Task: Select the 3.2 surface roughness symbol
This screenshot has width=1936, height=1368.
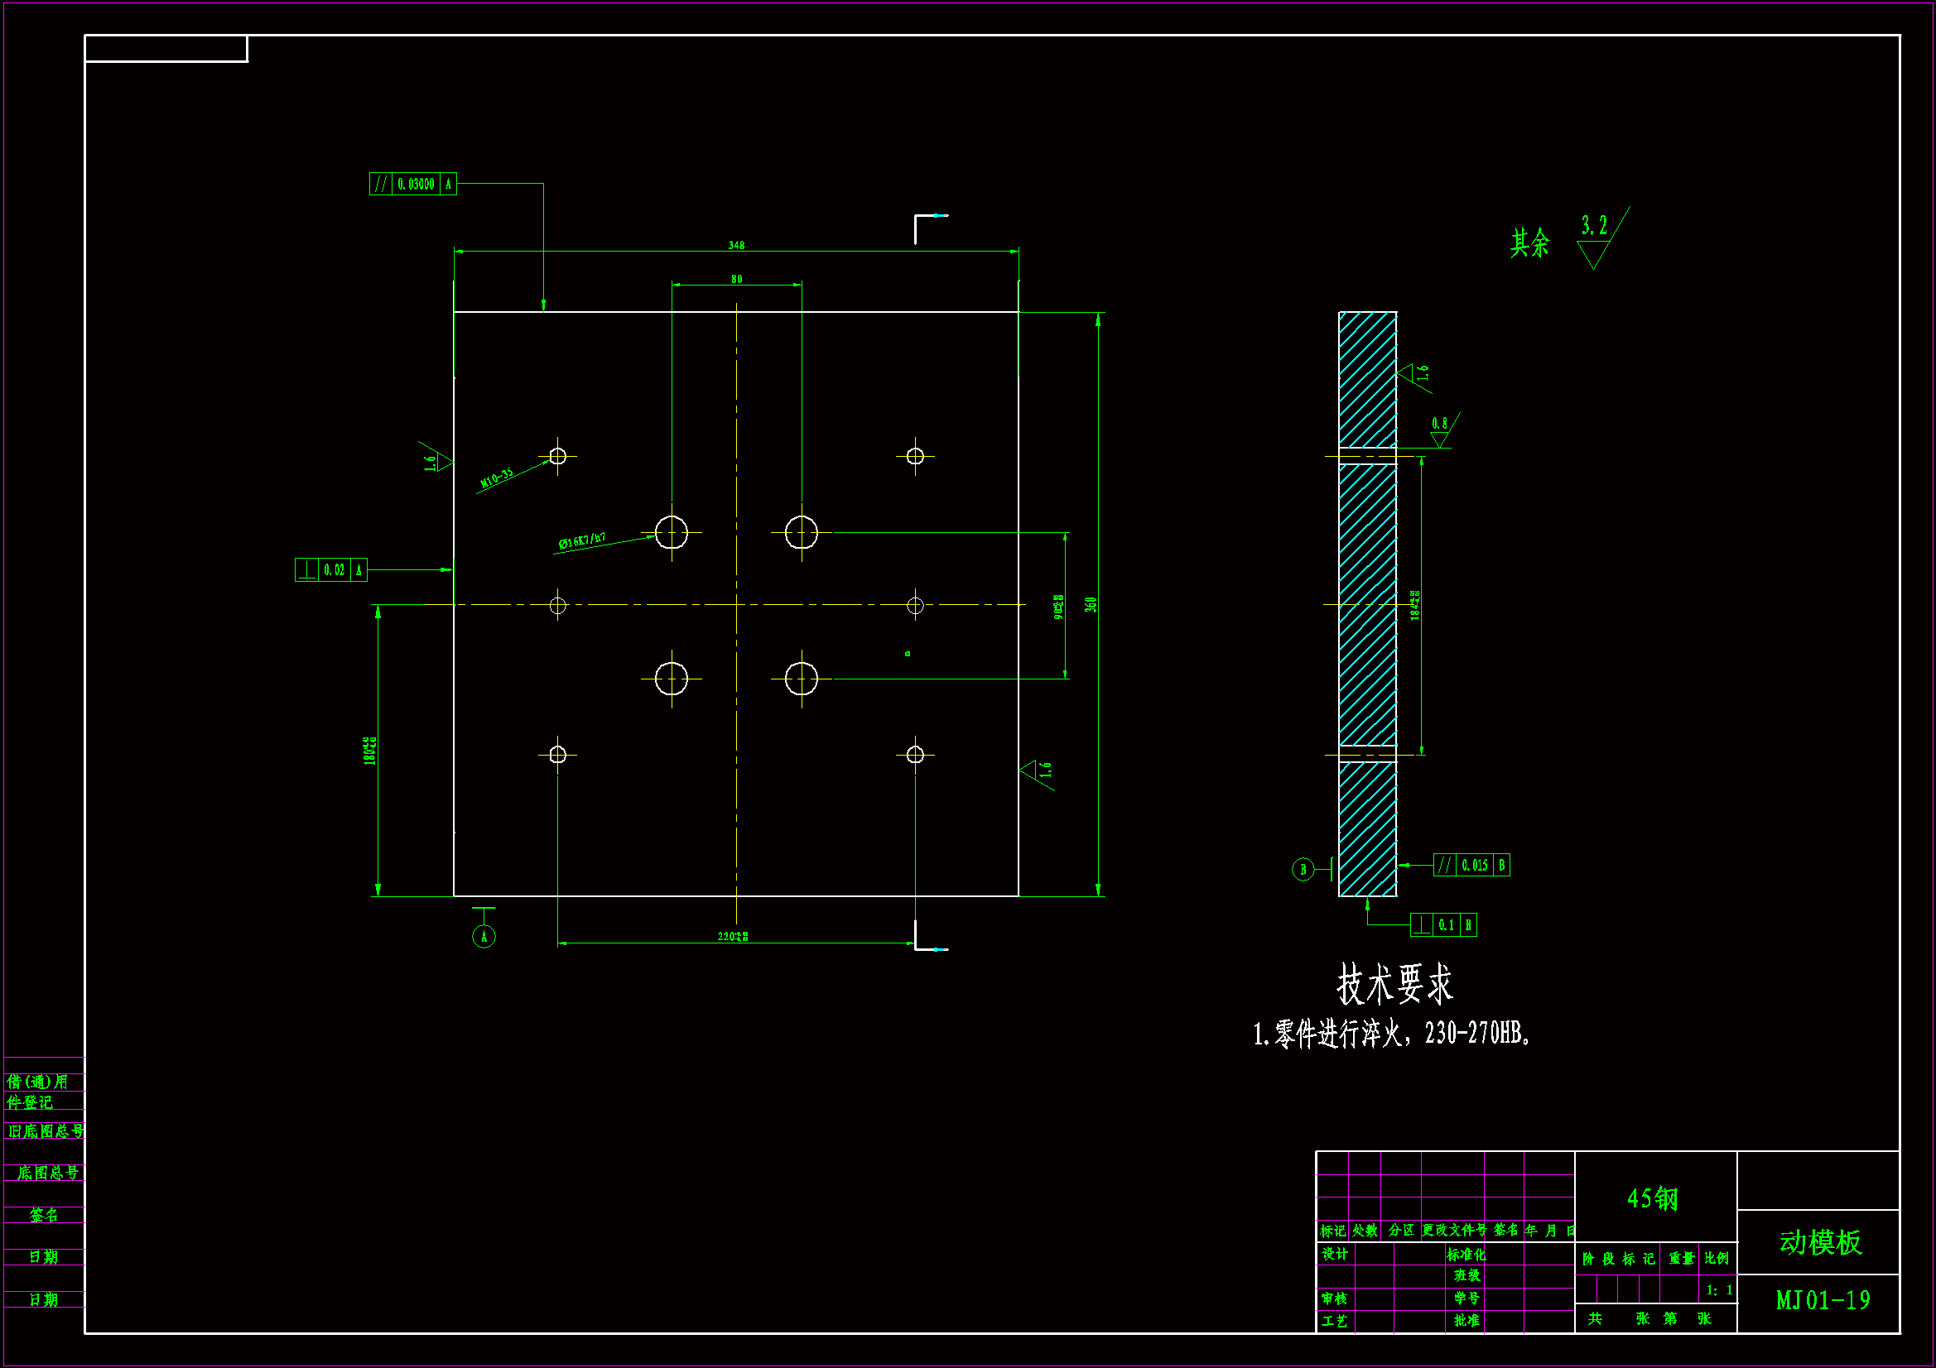Action: [1595, 240]
